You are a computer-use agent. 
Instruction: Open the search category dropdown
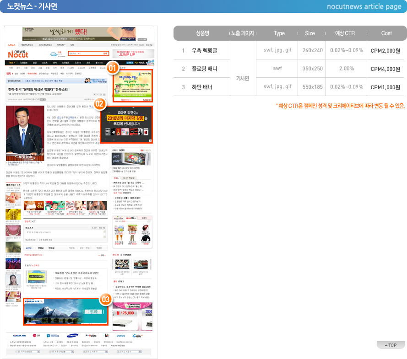(75, 54)
